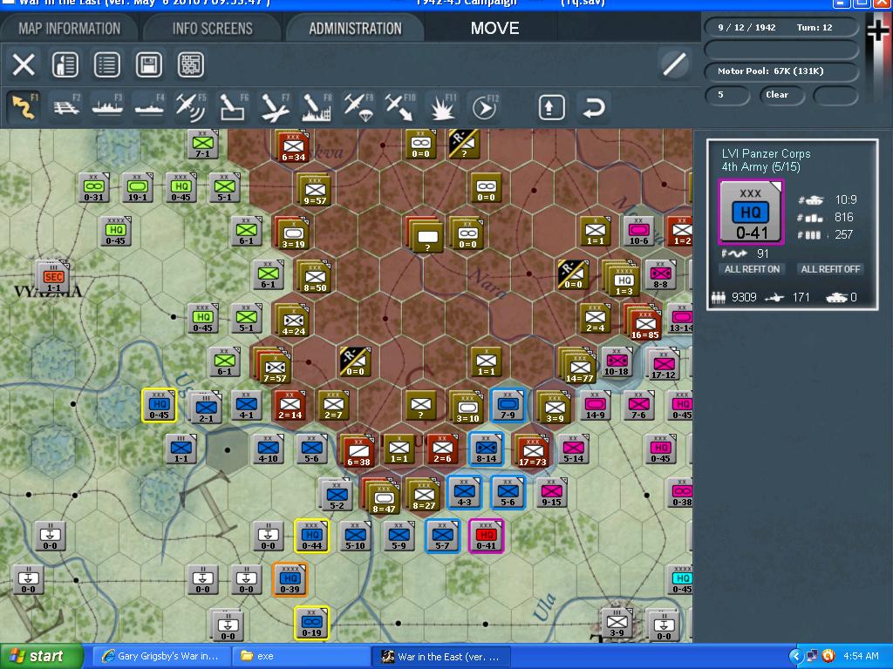Click the War in the East taskbar item
Image resolution: width=893 pixels, height=669 pixels.
(x=441, y=656)
